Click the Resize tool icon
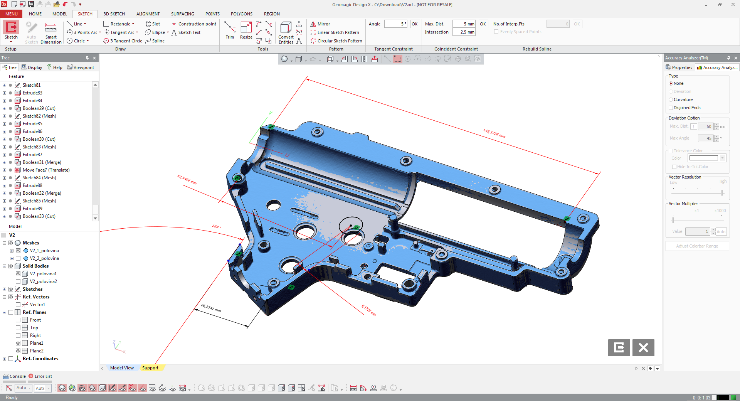This screenshot has width=740, height=401. pyautogui.click(x=246, y=28)
